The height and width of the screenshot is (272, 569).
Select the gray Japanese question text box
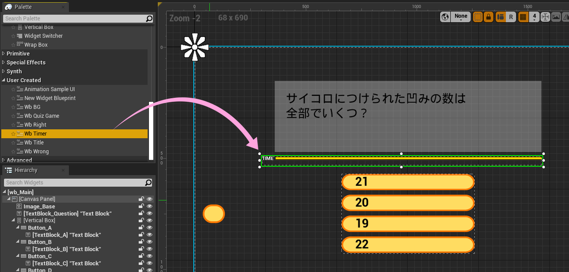coord(408,116)
